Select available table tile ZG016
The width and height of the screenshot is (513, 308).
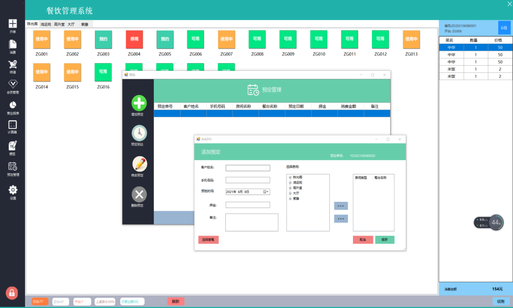tap(103, 72)
